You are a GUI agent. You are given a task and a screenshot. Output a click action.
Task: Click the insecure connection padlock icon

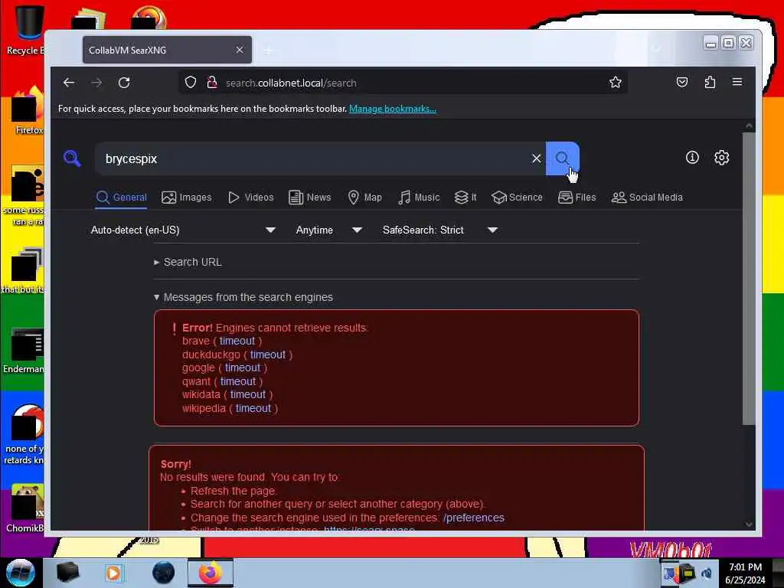tap(212, 83)
